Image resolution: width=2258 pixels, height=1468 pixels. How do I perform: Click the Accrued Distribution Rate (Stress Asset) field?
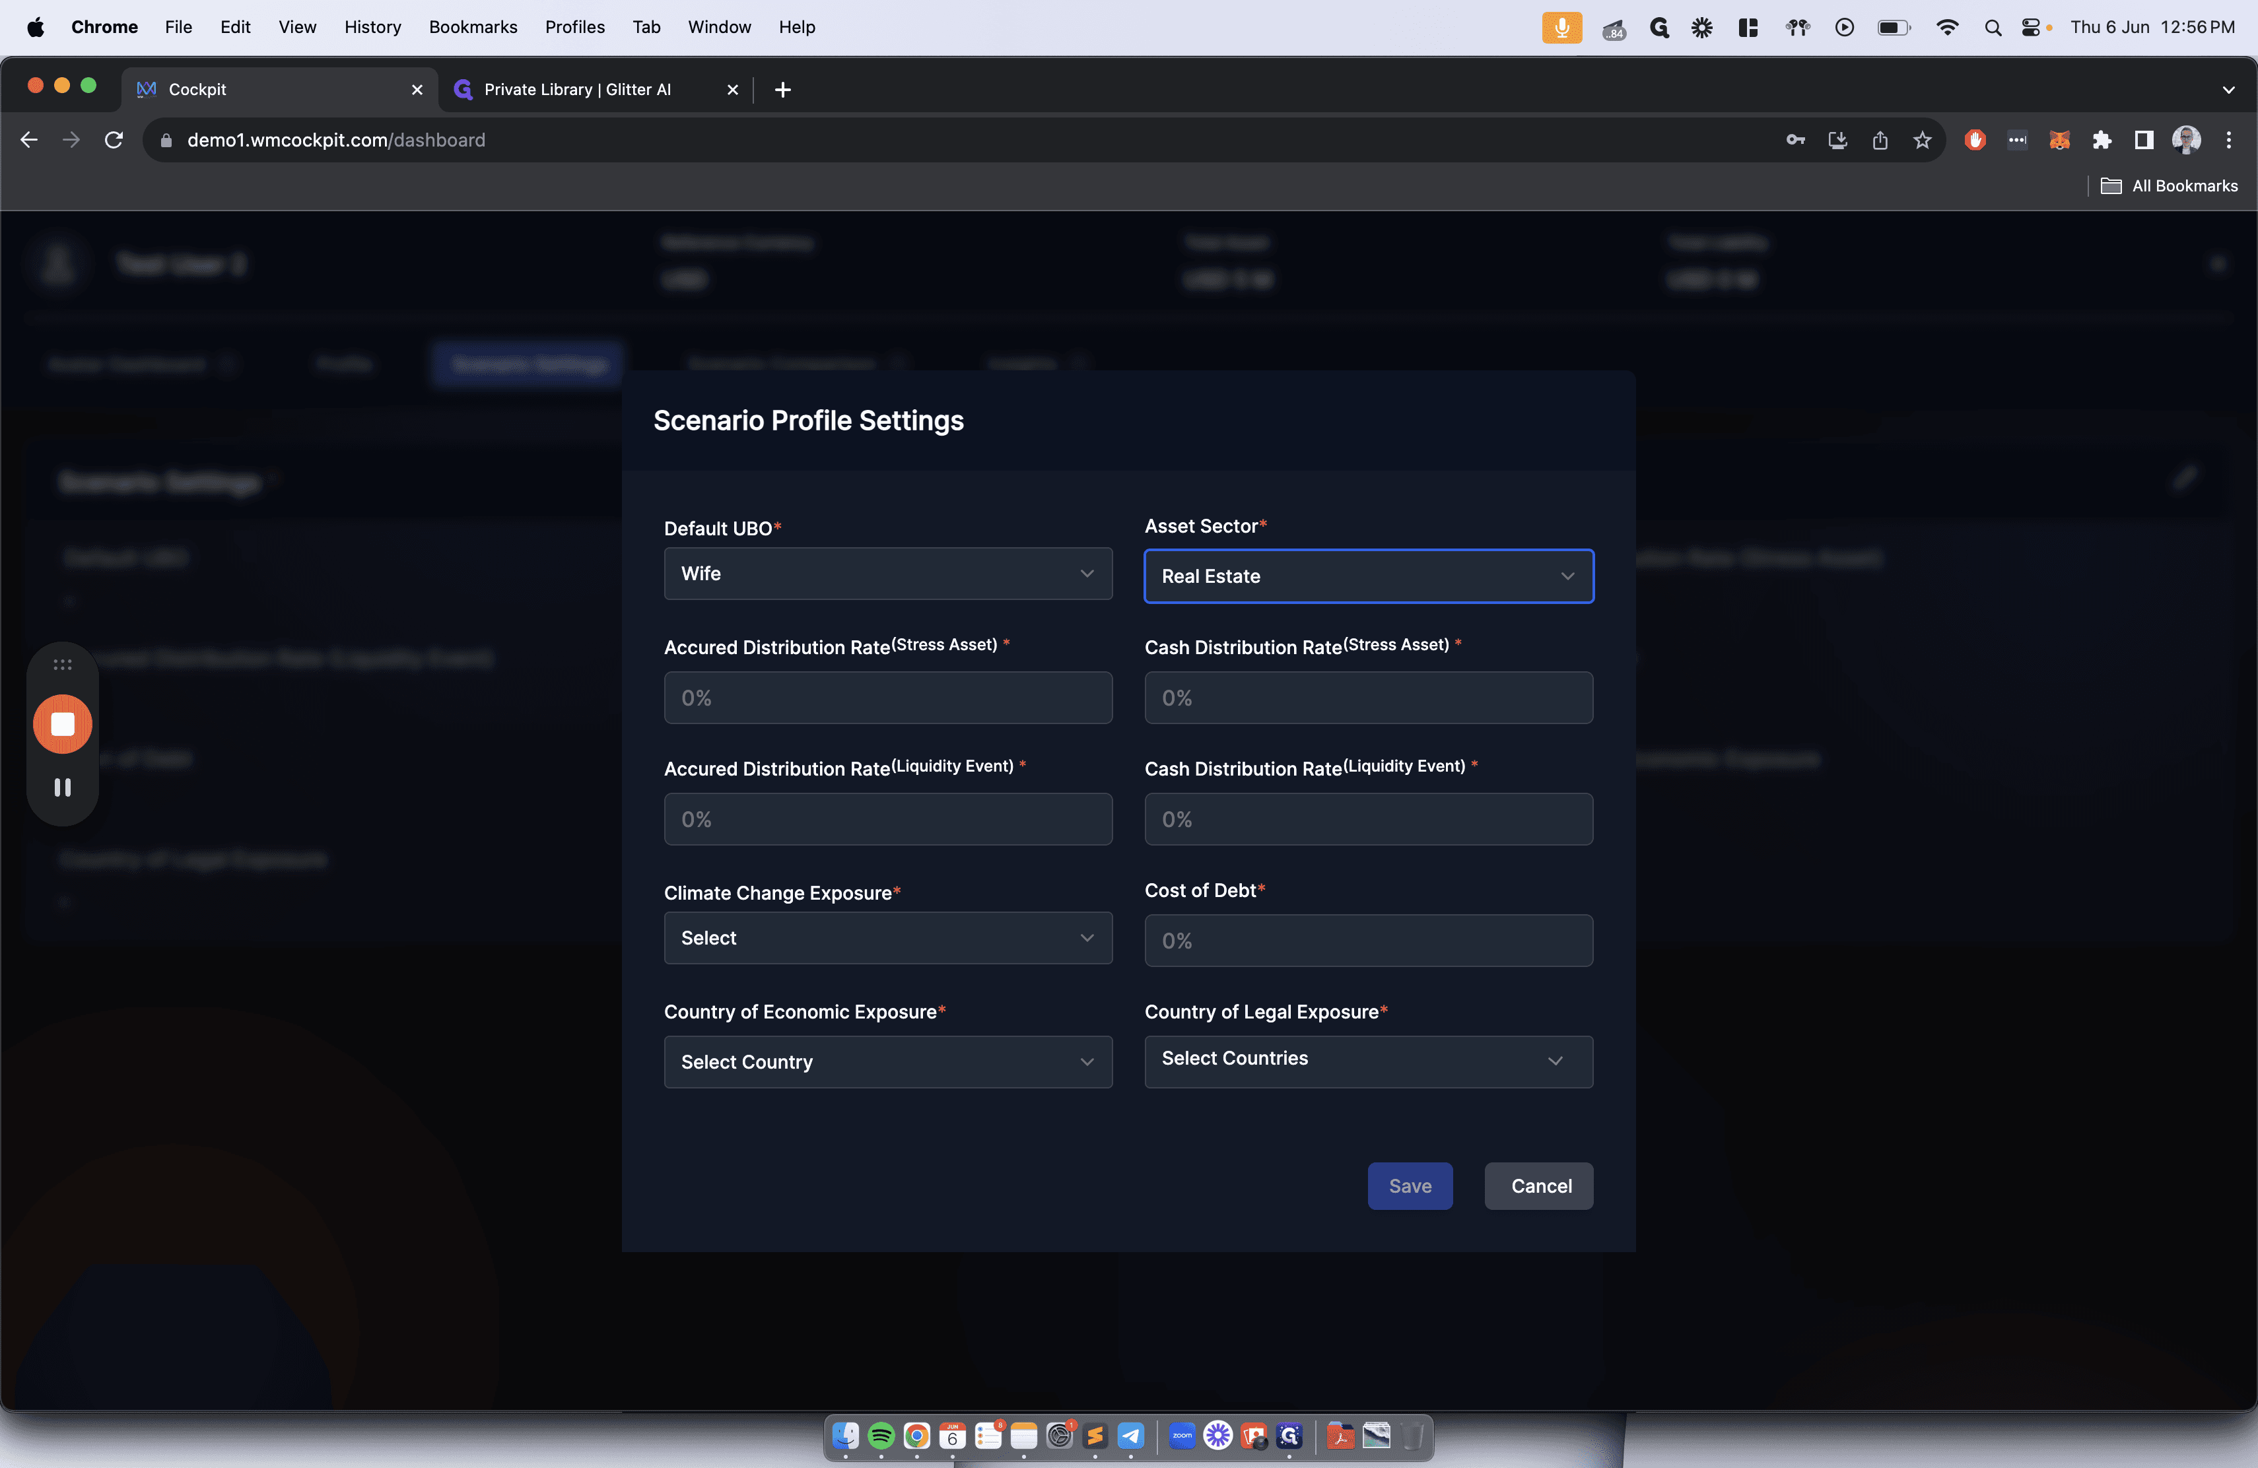[x=888, y=698]
